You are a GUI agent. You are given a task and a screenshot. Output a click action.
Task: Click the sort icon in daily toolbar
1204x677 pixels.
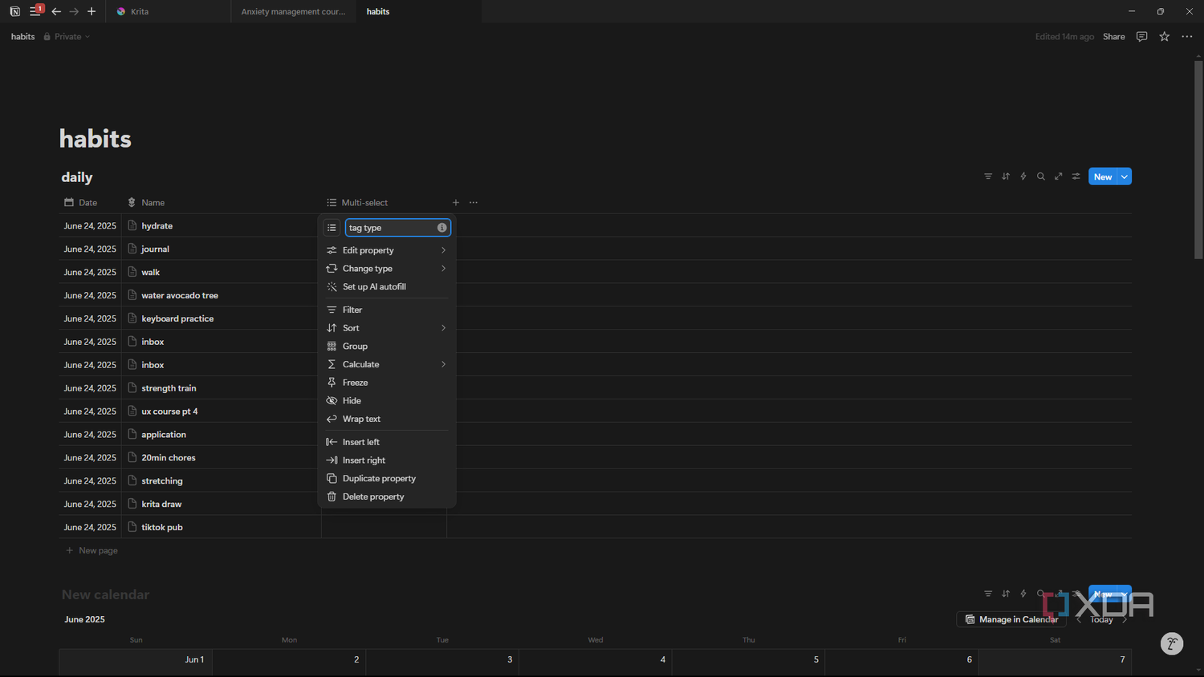tap(1006, 176)
